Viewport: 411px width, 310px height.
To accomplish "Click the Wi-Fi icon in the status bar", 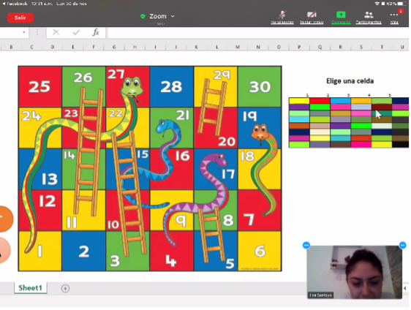I will pos(377,4).
